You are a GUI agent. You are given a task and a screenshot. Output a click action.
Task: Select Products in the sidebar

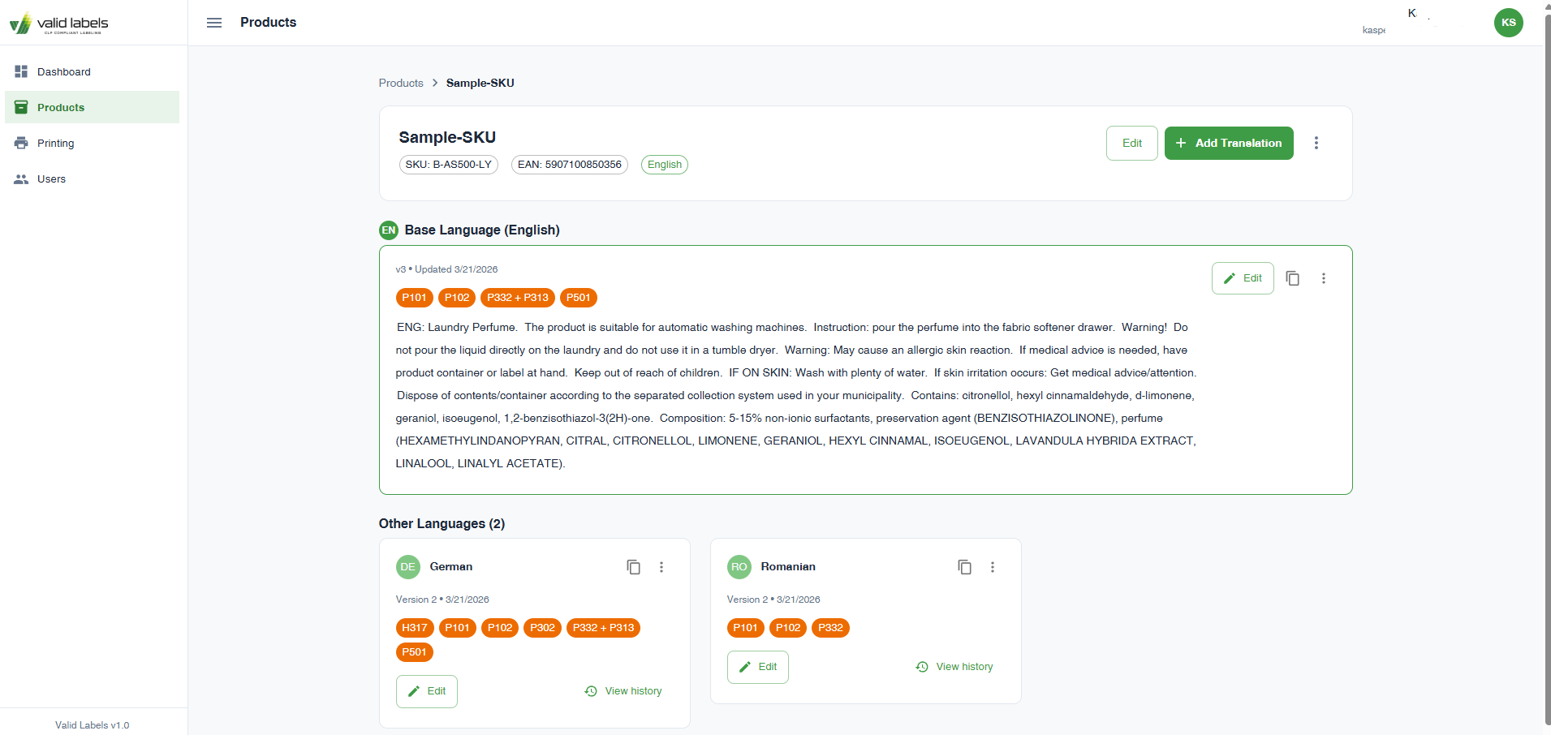pos(61,107)
